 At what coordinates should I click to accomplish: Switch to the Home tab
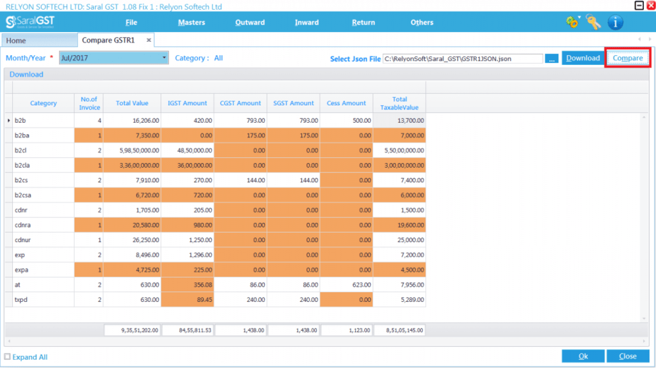[x=16, y=41]
